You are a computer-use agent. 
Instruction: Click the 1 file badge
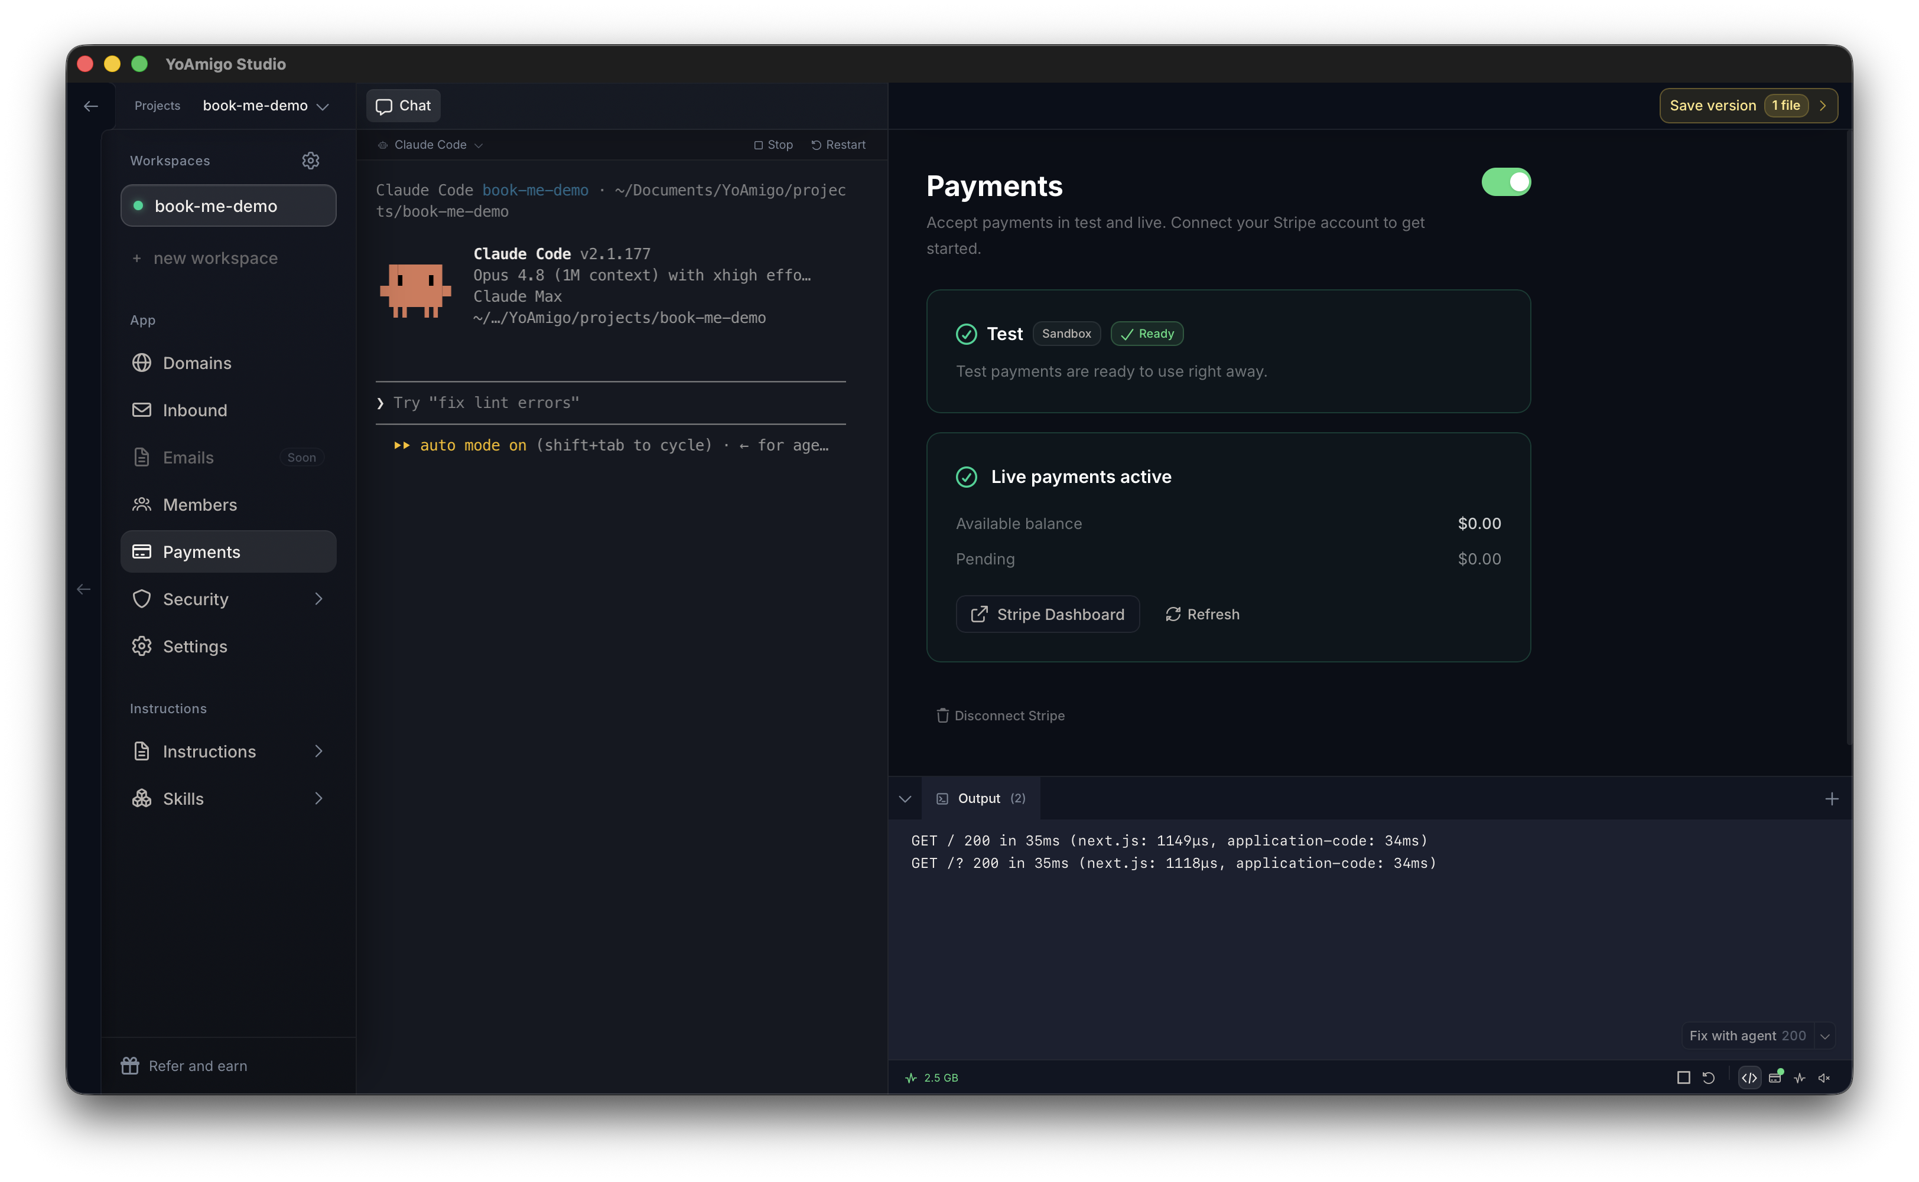[x=1786, y=106]
